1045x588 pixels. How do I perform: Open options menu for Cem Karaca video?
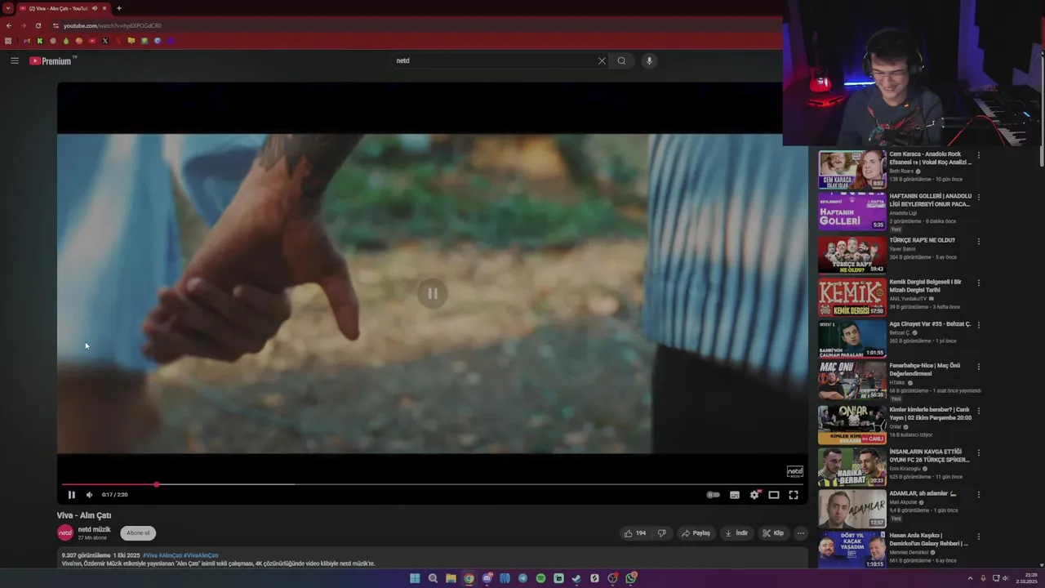(x=979, y=155)
